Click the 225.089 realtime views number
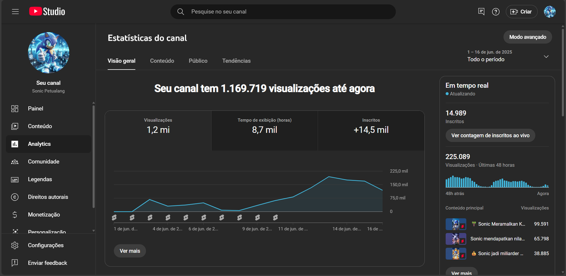 click(x=458, y=157)
